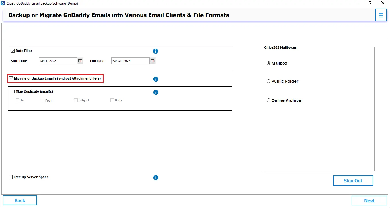
Task: Tick the Body duplicate criteria checkbox
Action: tap(112, 100)
